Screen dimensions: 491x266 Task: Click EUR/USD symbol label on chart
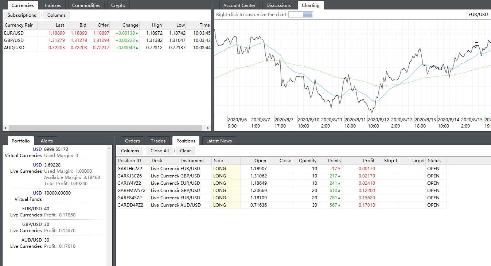[x=478, y=15]
